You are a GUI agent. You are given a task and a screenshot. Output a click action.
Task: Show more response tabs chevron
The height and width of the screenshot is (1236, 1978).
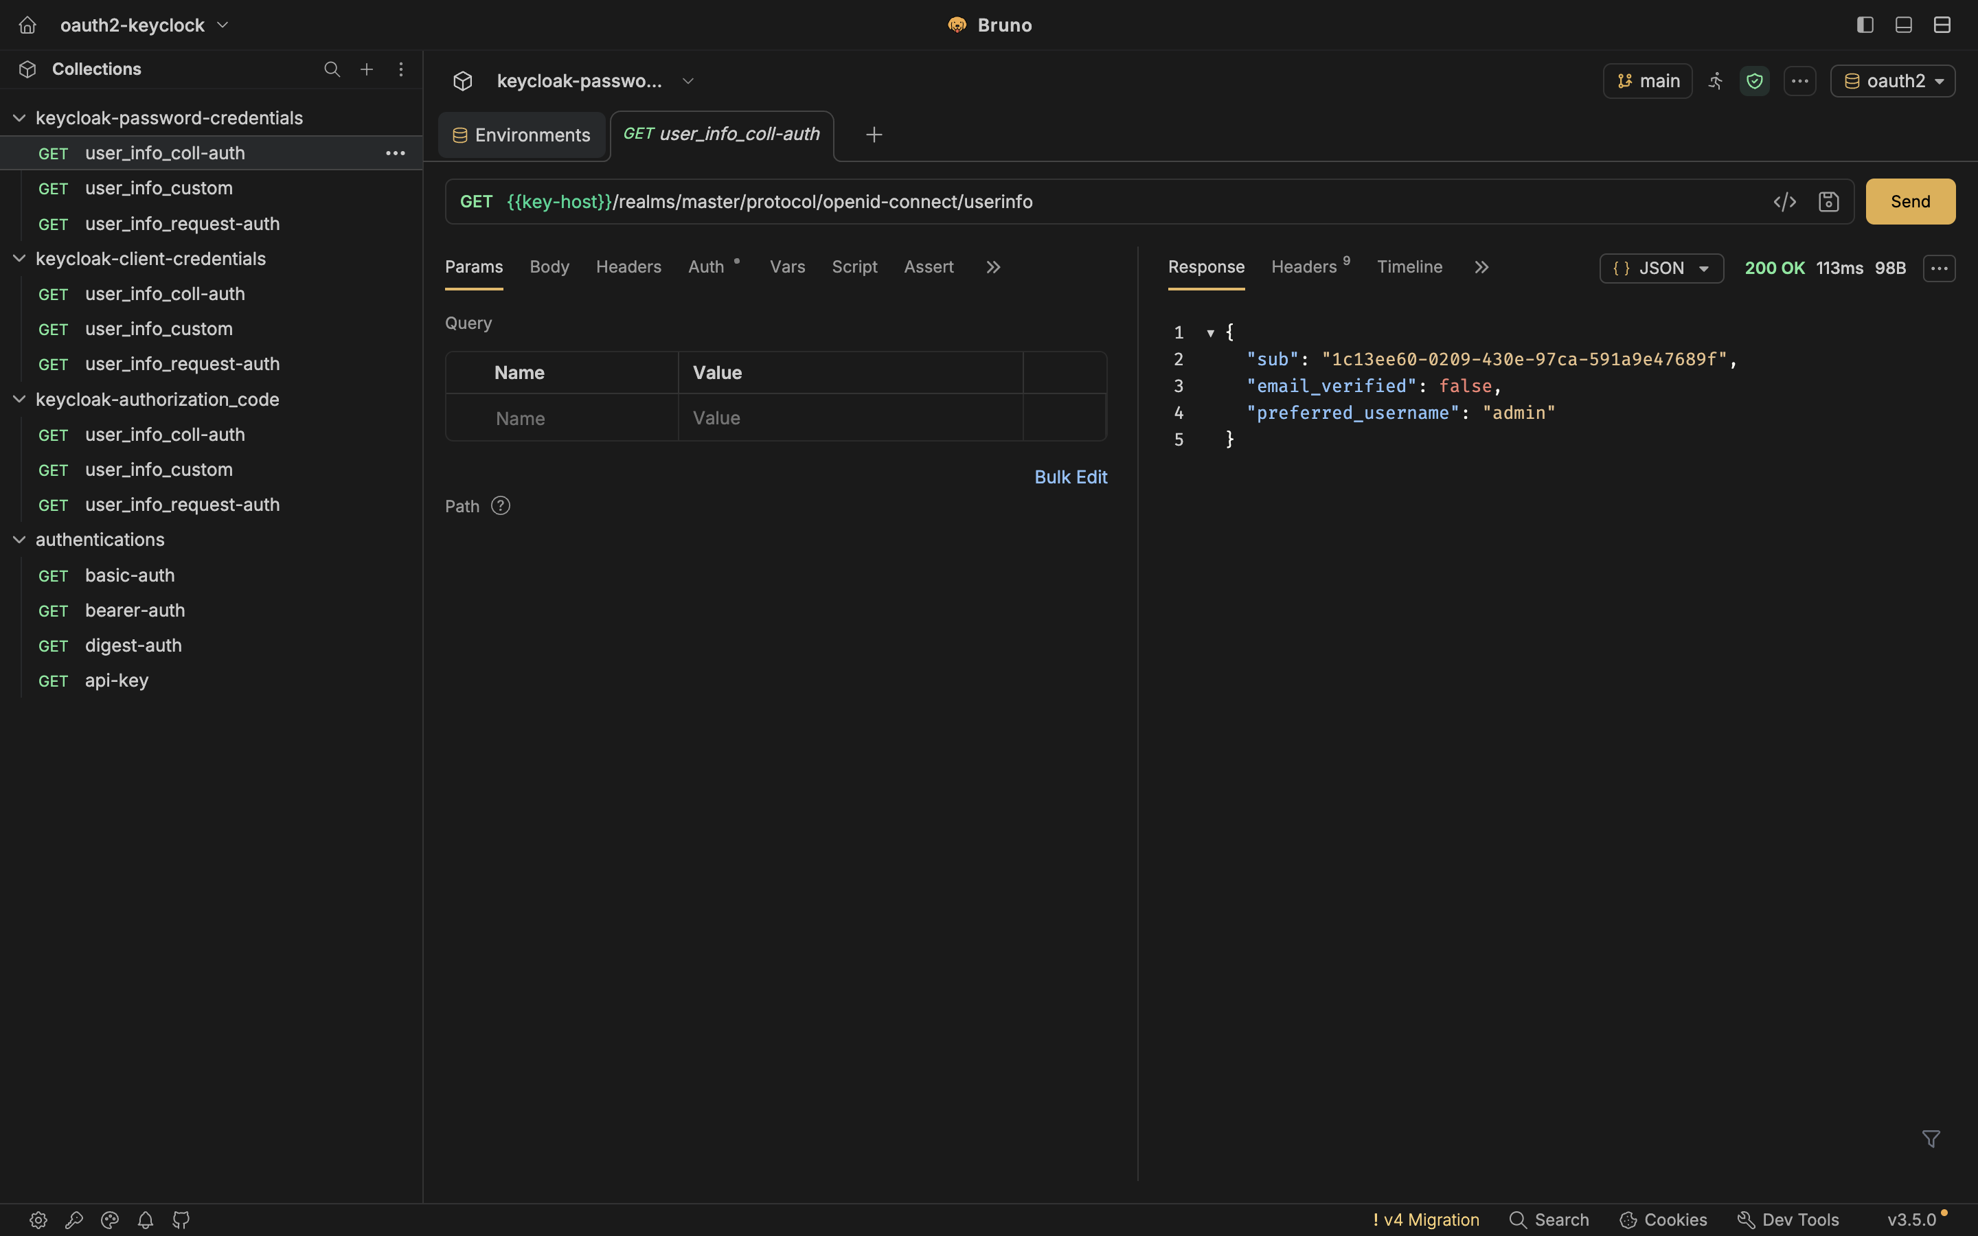point(1481,267)
